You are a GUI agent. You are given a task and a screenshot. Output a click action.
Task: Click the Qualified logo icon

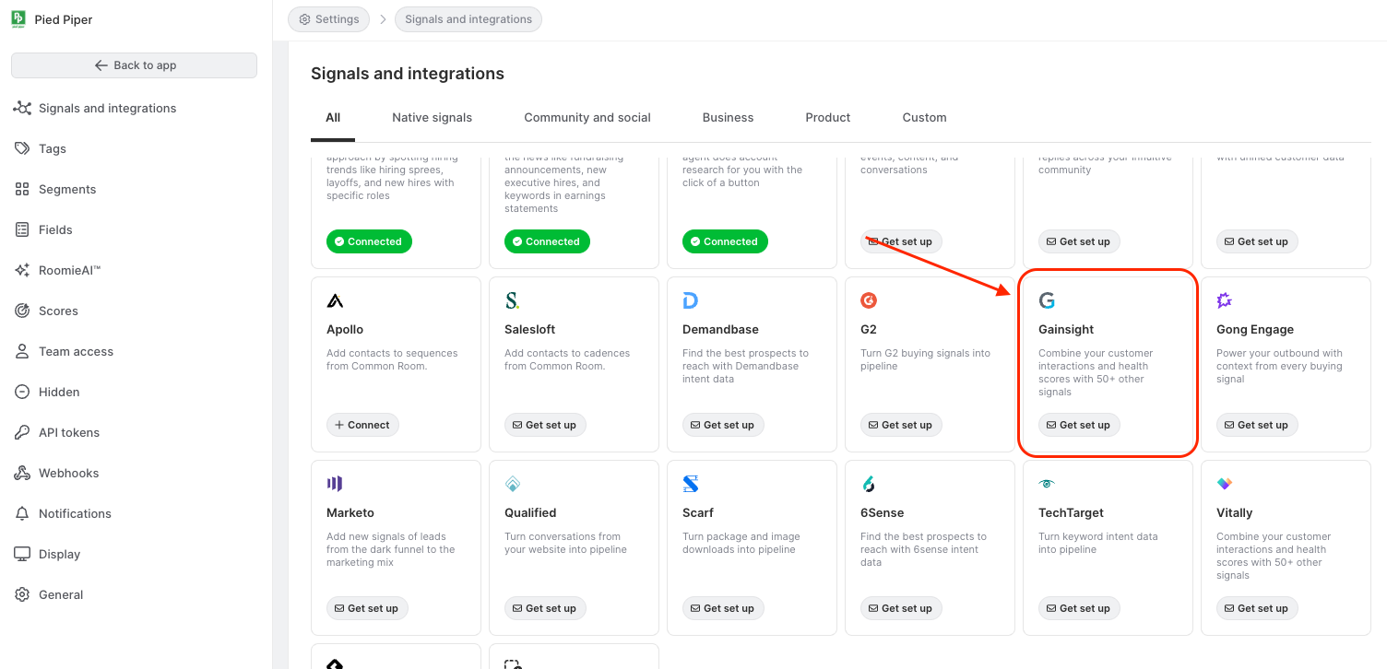click(513, 484)
